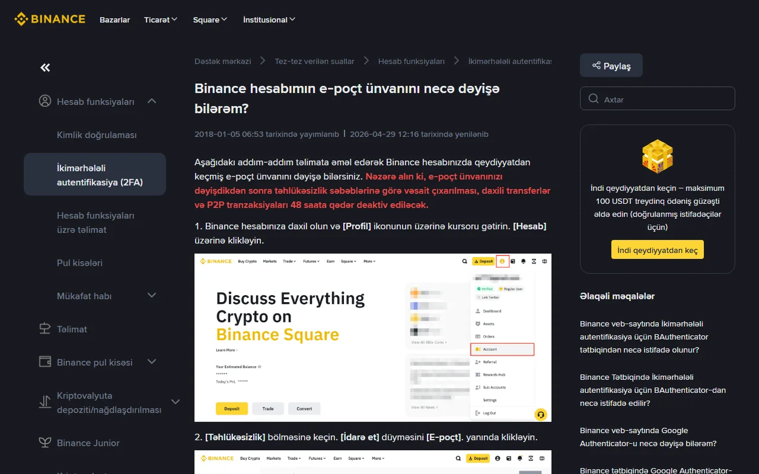Click İndi qeydiyyatdan keç button
Image resolution: width=759 pixels, height=474 pixels.
point(658,249)
